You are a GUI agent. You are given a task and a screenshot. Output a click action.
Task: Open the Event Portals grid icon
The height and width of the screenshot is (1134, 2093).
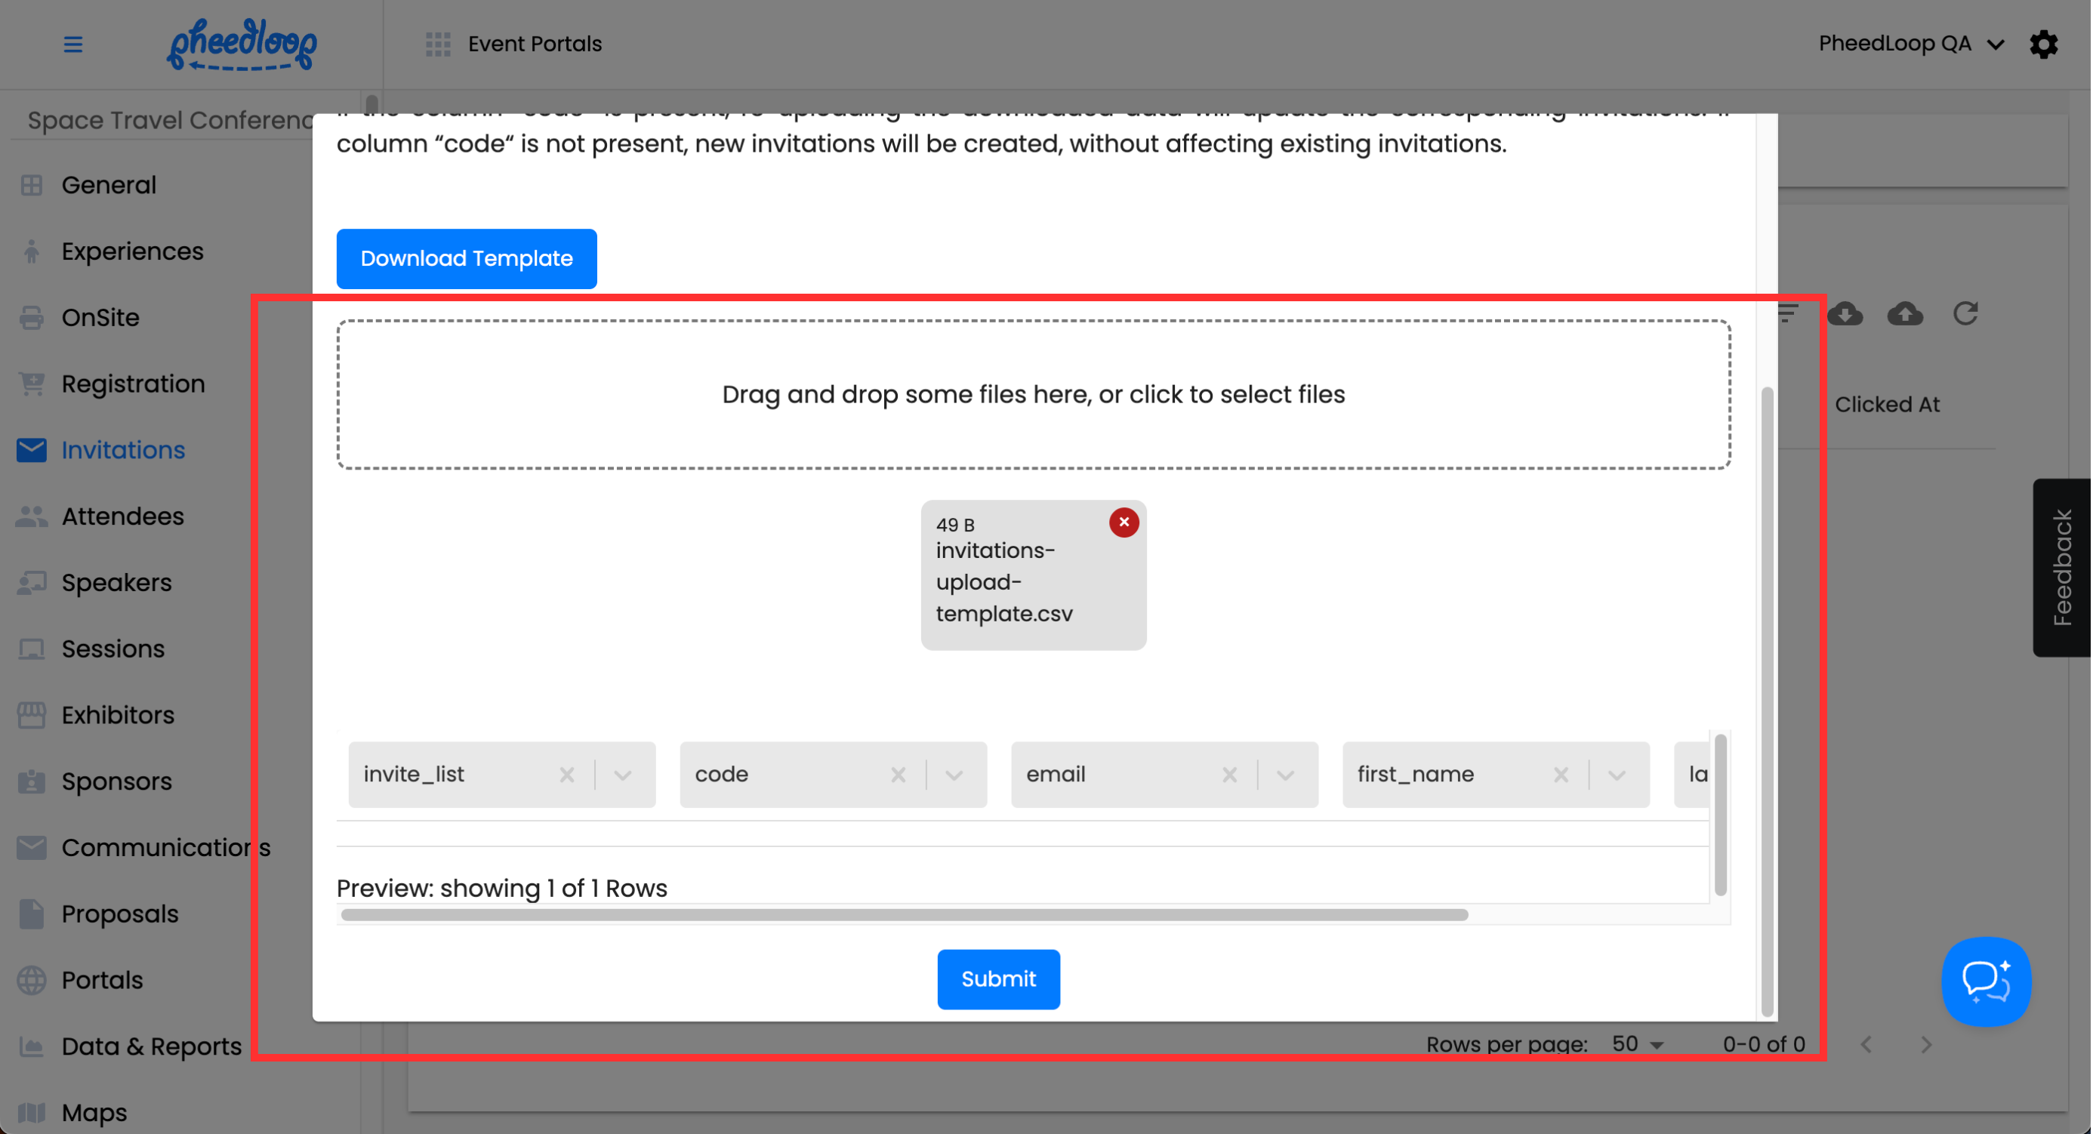tap(438, 45)
